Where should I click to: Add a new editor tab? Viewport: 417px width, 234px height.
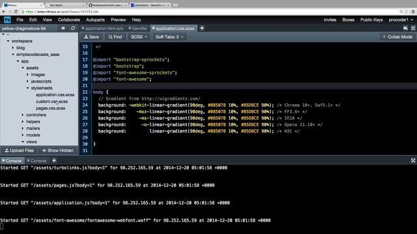point(202,28)
